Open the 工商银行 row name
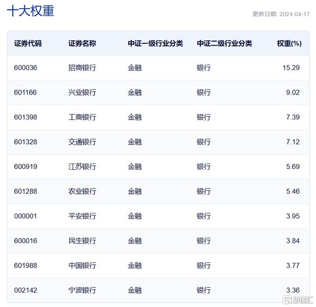The height and width of the screenshot is (307, 316). point(82,117)
